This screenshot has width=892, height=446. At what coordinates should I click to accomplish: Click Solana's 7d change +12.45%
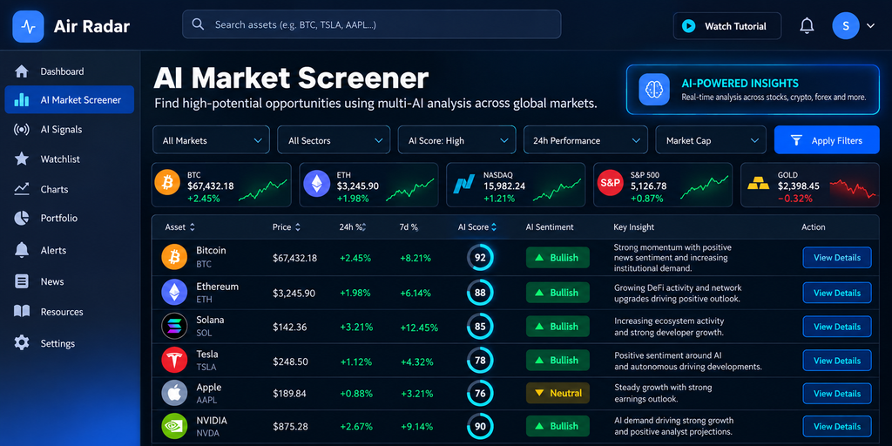point(419,328)
